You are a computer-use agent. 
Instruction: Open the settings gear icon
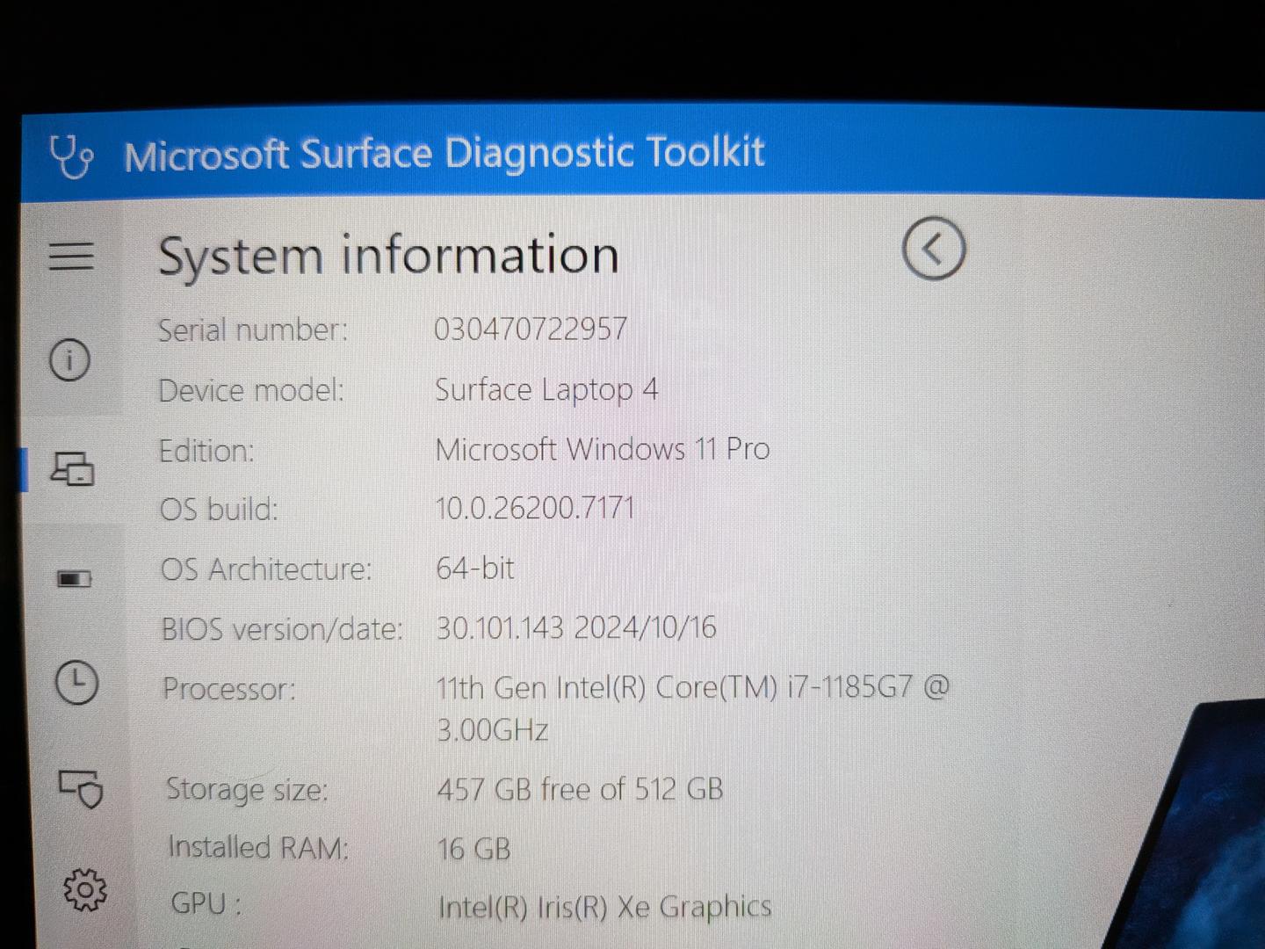[85, 890]
